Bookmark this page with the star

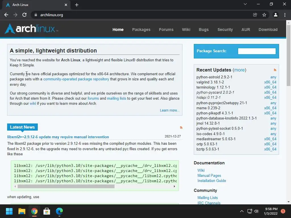click(x=264, y=15)
